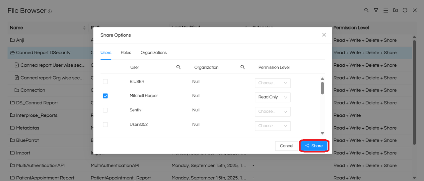
Task: Click the new folder icon in toolbar
Action: 395,10
